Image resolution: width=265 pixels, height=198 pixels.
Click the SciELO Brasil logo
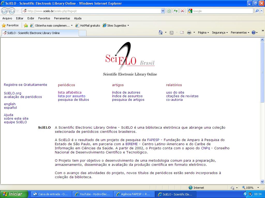coord(130,59)
